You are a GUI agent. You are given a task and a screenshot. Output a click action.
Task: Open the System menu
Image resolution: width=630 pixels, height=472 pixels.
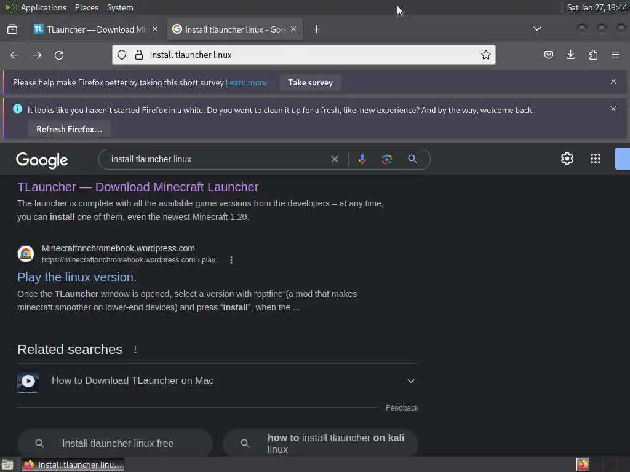[x=120, y=7]
